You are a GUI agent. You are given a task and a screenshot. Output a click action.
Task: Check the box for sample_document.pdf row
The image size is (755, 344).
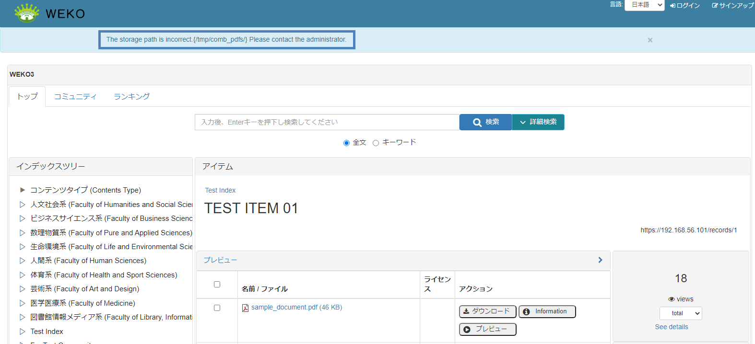coord(217,308)
